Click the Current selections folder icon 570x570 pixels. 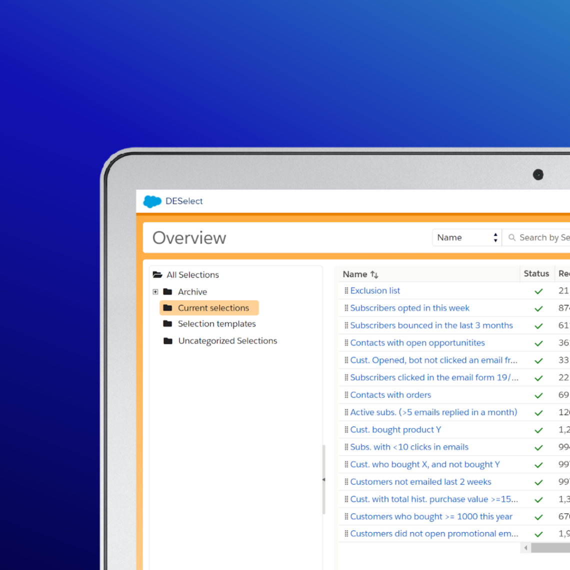(168, 307)
